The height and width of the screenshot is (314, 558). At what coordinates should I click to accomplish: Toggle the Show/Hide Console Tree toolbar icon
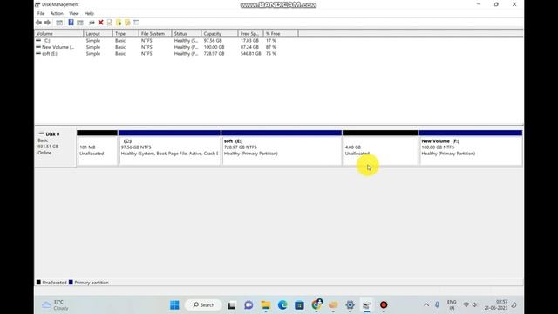59,23
